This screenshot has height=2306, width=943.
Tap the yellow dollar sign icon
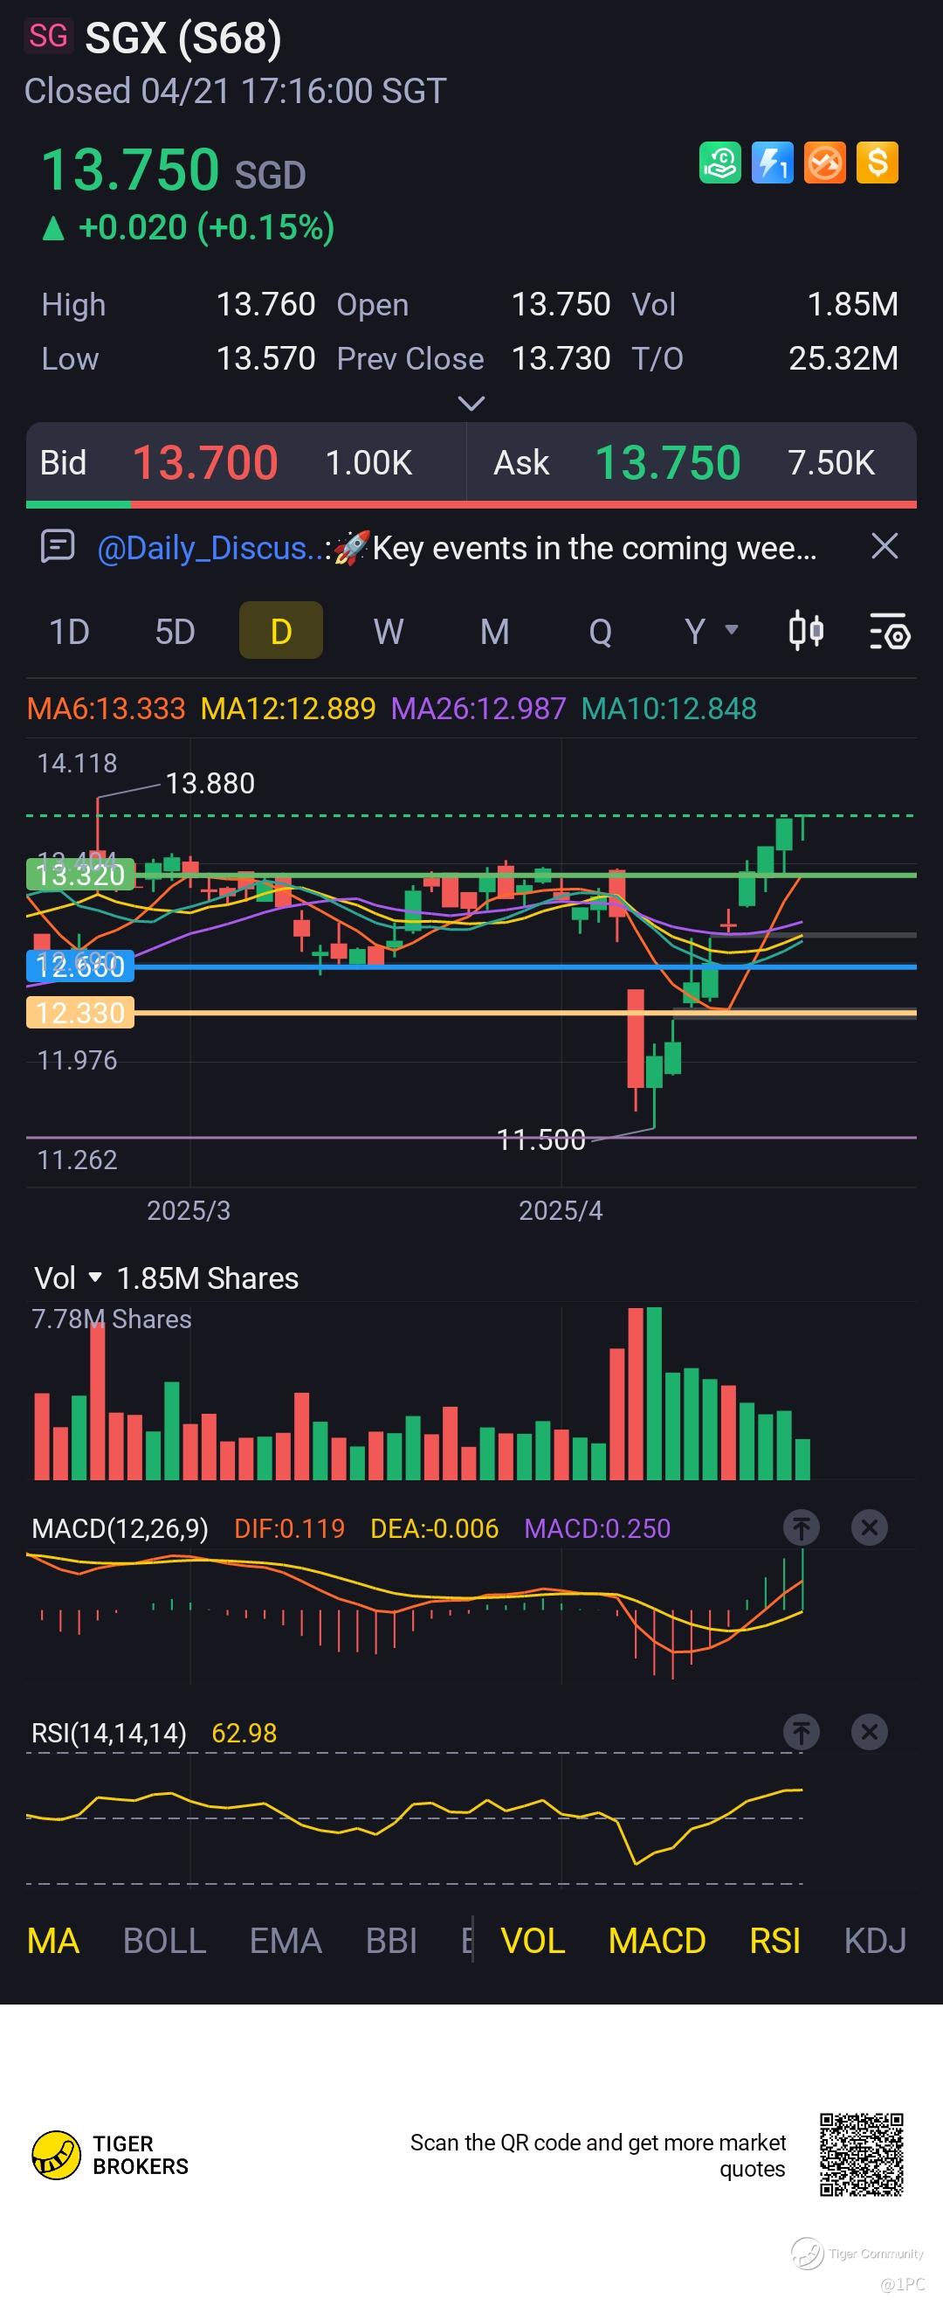click(878, 163)
